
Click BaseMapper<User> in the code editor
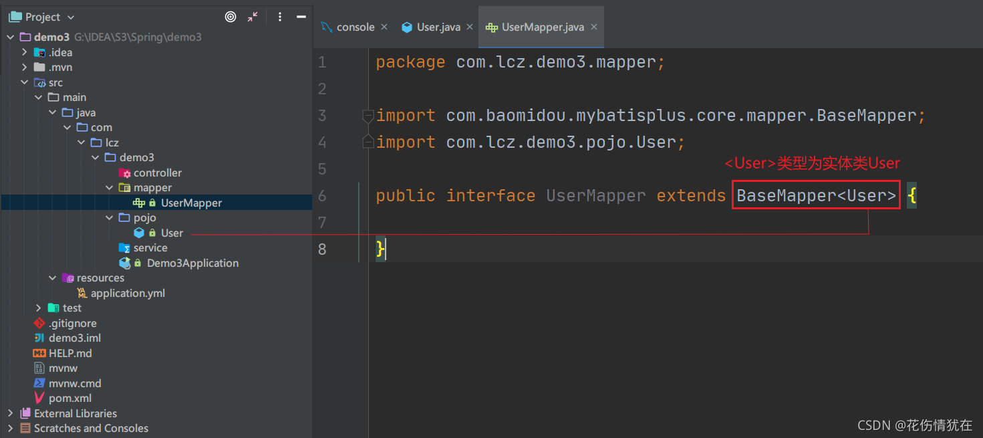click(816, 195)
